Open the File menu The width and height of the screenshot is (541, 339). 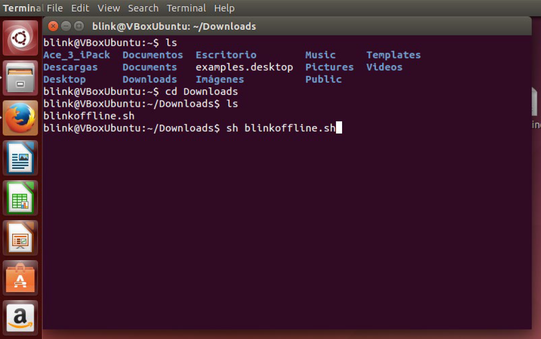coord(55,8)
